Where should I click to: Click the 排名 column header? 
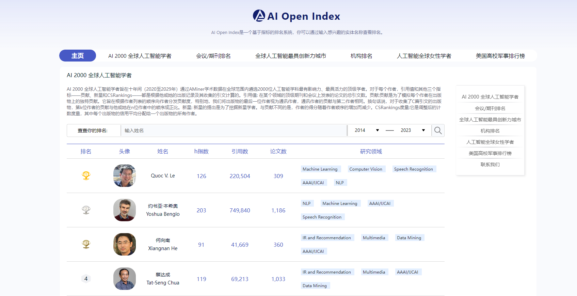(86, 152)
